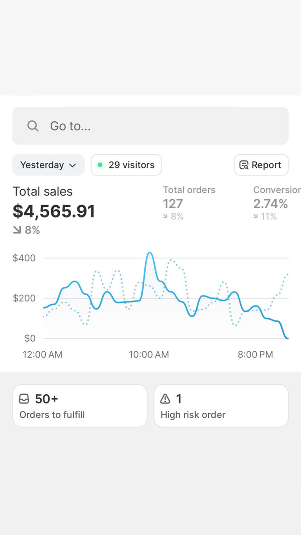Click the 11% decline under Conversion
The image size is (301, 535).
pos(265,216)
